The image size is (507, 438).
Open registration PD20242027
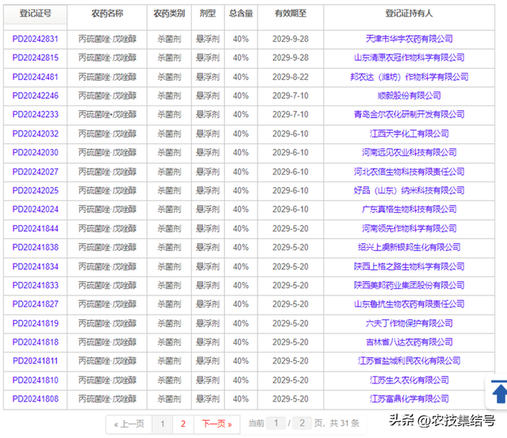pyautogui.click(x=35, y=172)
